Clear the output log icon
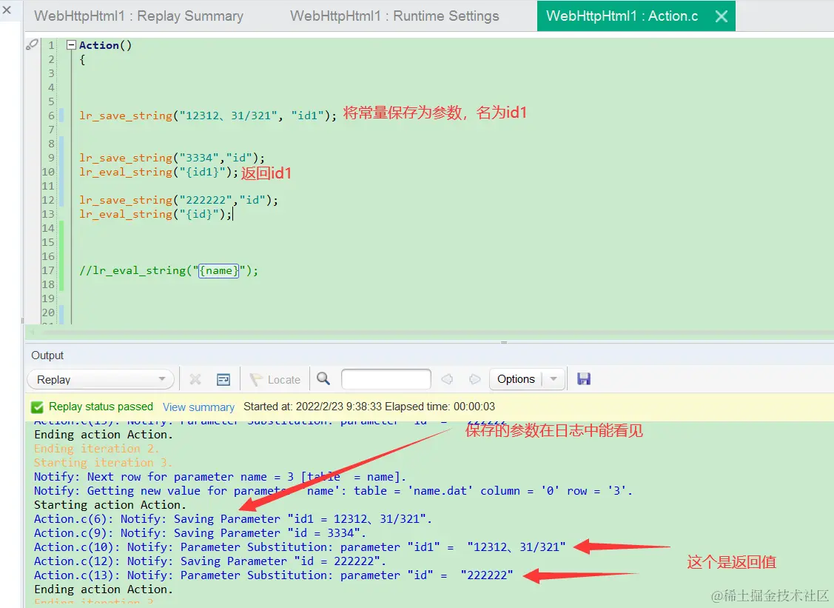This screenshot has width=834, height=608. pyautogui.click(x=195, y=379)
